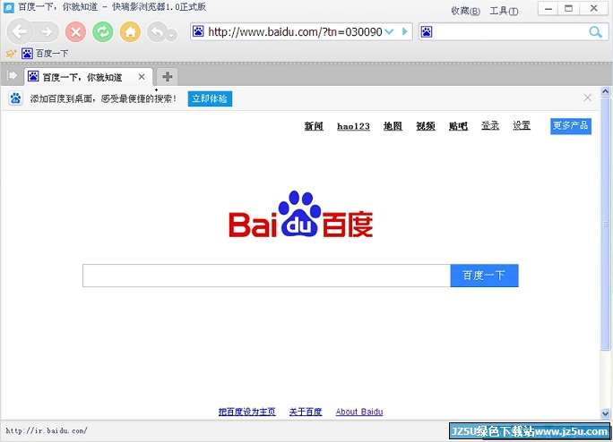Screen dimensions: 613x442
Task: Select the 百度一下，你就知道 tab
Action: [x=88, y=77]
